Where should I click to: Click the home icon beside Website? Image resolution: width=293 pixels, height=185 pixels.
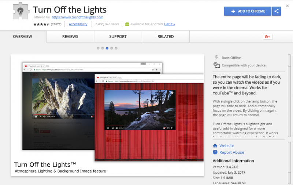tap(215, 145)
